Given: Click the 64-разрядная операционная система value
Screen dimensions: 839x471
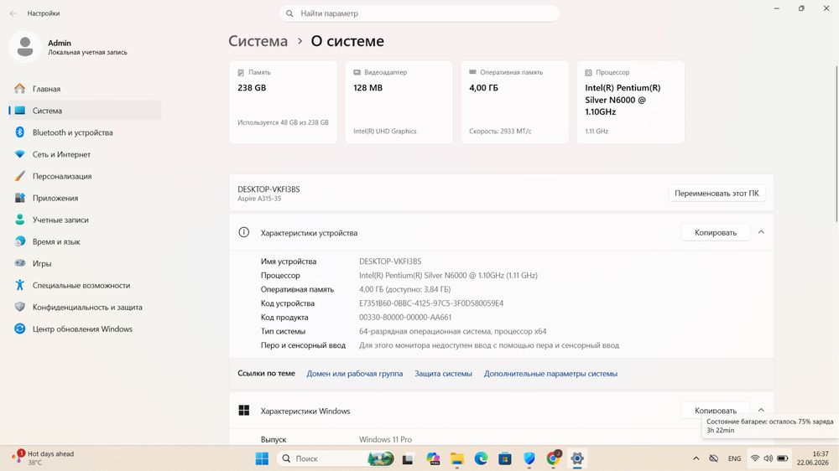Looking at the screenshot, I should click(x=453, y=331).
